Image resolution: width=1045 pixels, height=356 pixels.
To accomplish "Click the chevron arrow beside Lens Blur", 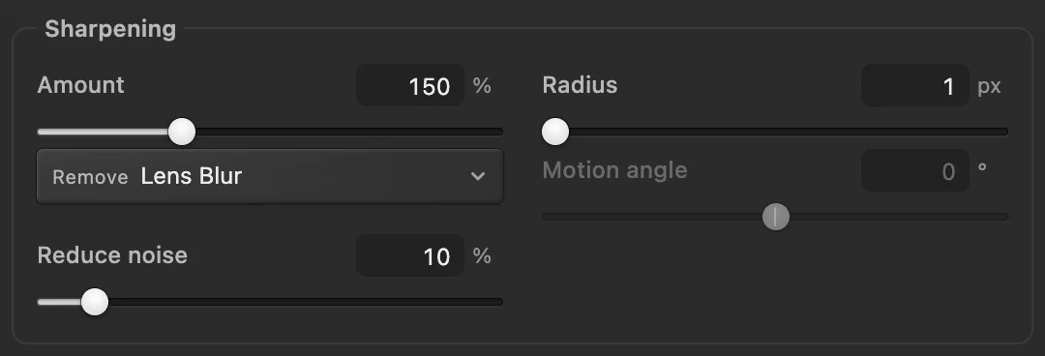I will click(x=477, y=177).
